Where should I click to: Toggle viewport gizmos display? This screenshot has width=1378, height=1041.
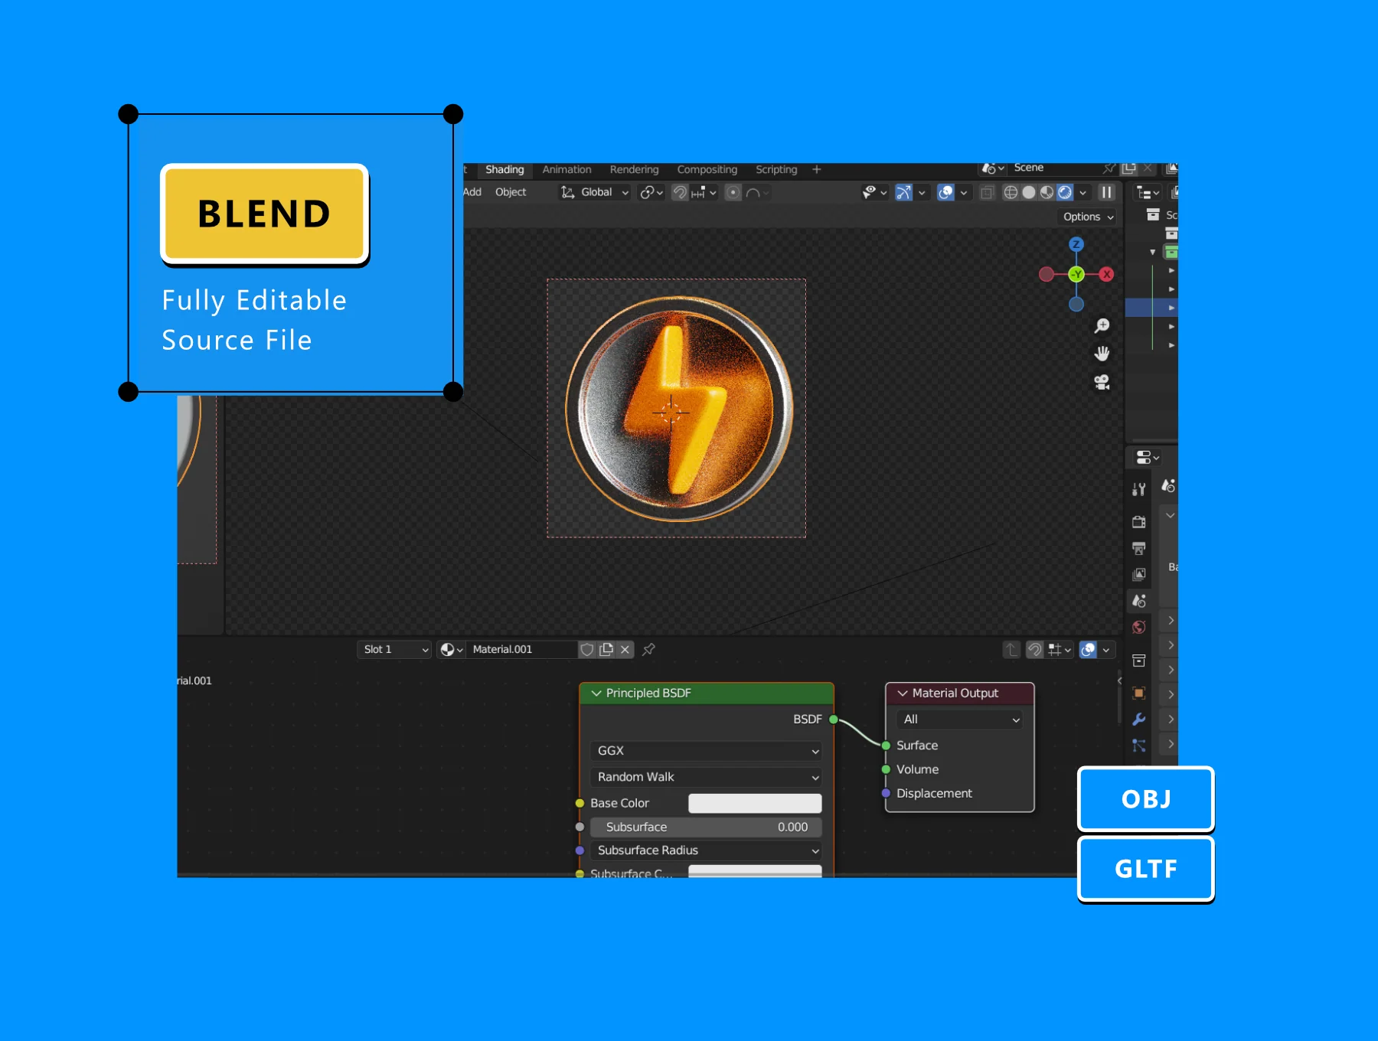(904, 192)
